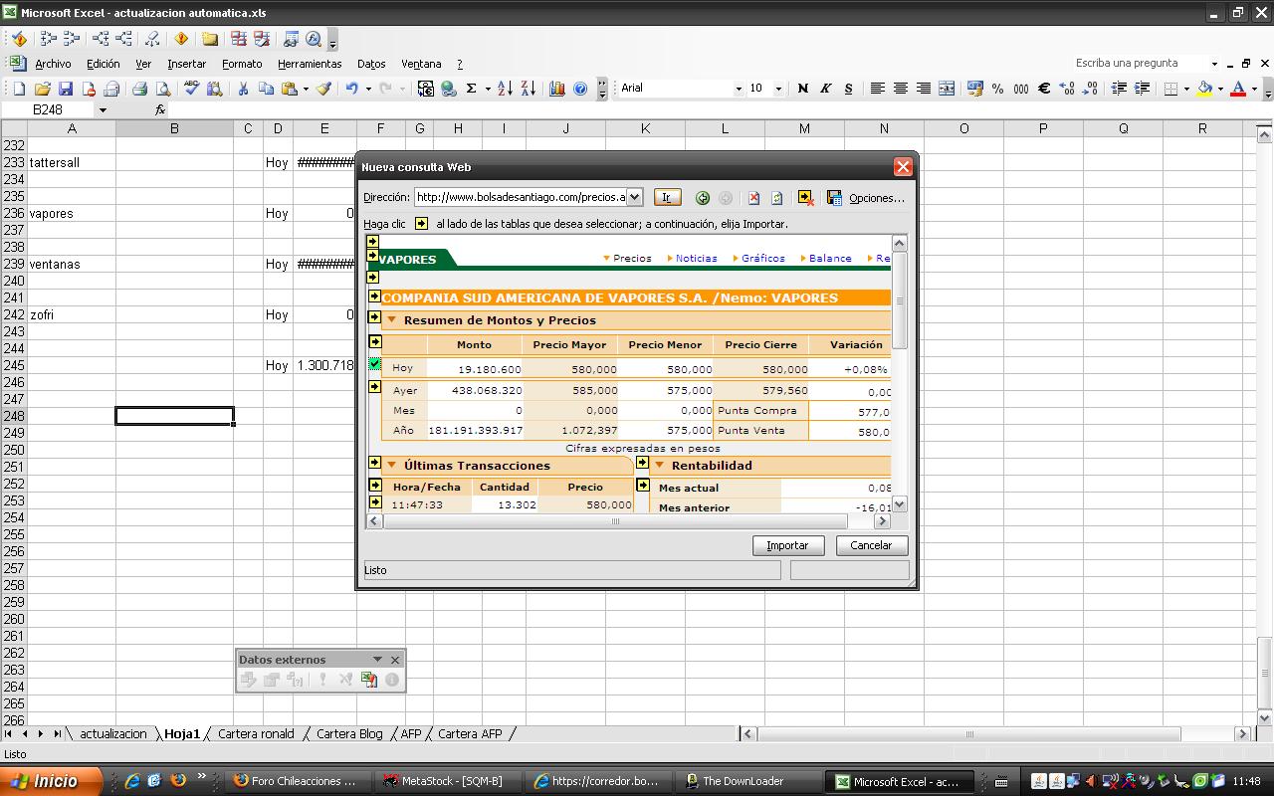The width and height of the screenshot is (1274, 796).
Task: Deselect the checked Hoy row table
Action: pos(374,364)
